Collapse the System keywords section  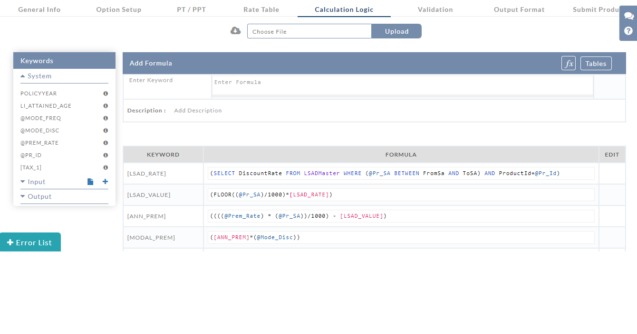tap(36, 76)
